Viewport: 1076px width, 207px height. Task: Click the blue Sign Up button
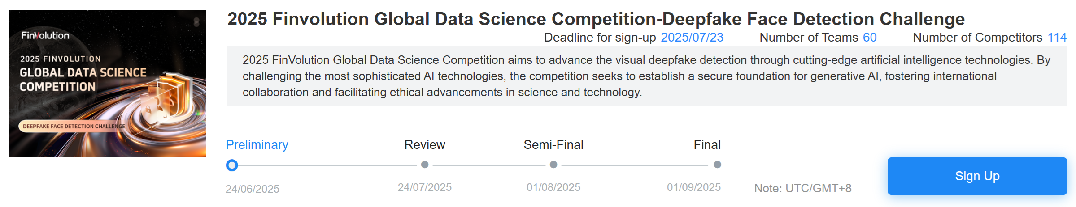[x=977, y=176]
